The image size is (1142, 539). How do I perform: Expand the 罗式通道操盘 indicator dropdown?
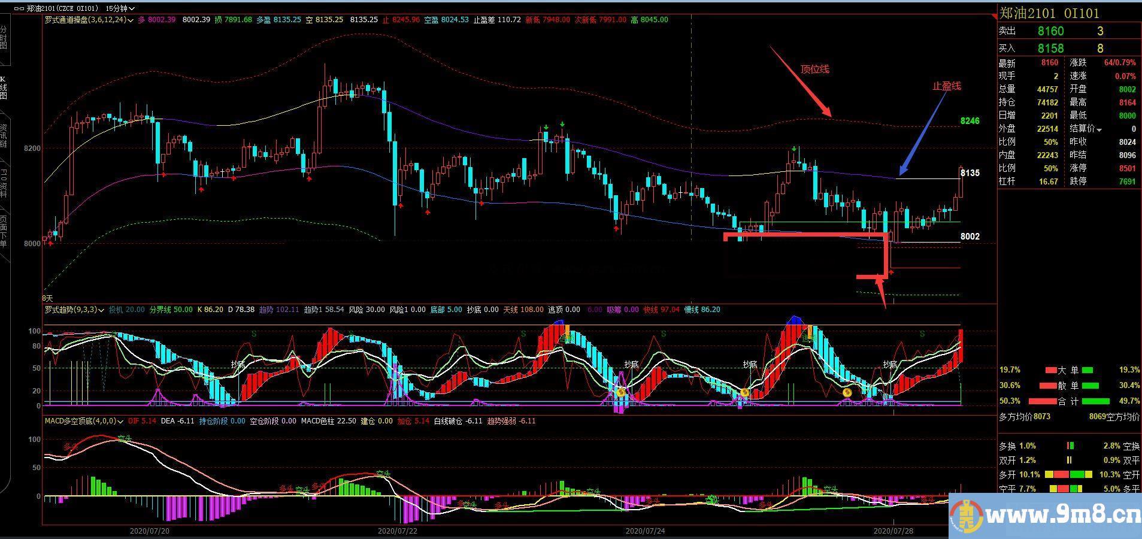click(x=131, y=20)
